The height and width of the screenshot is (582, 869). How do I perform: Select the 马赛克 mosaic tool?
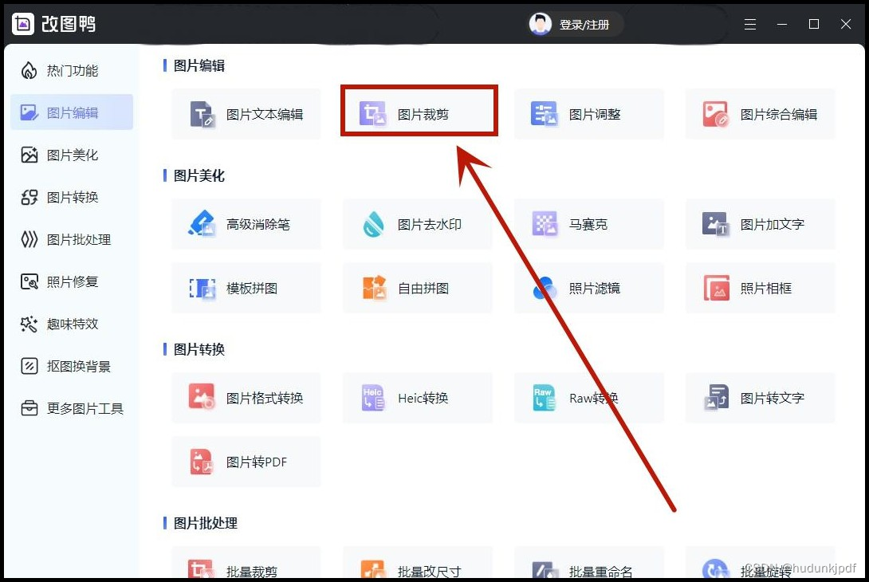[589, 224]
